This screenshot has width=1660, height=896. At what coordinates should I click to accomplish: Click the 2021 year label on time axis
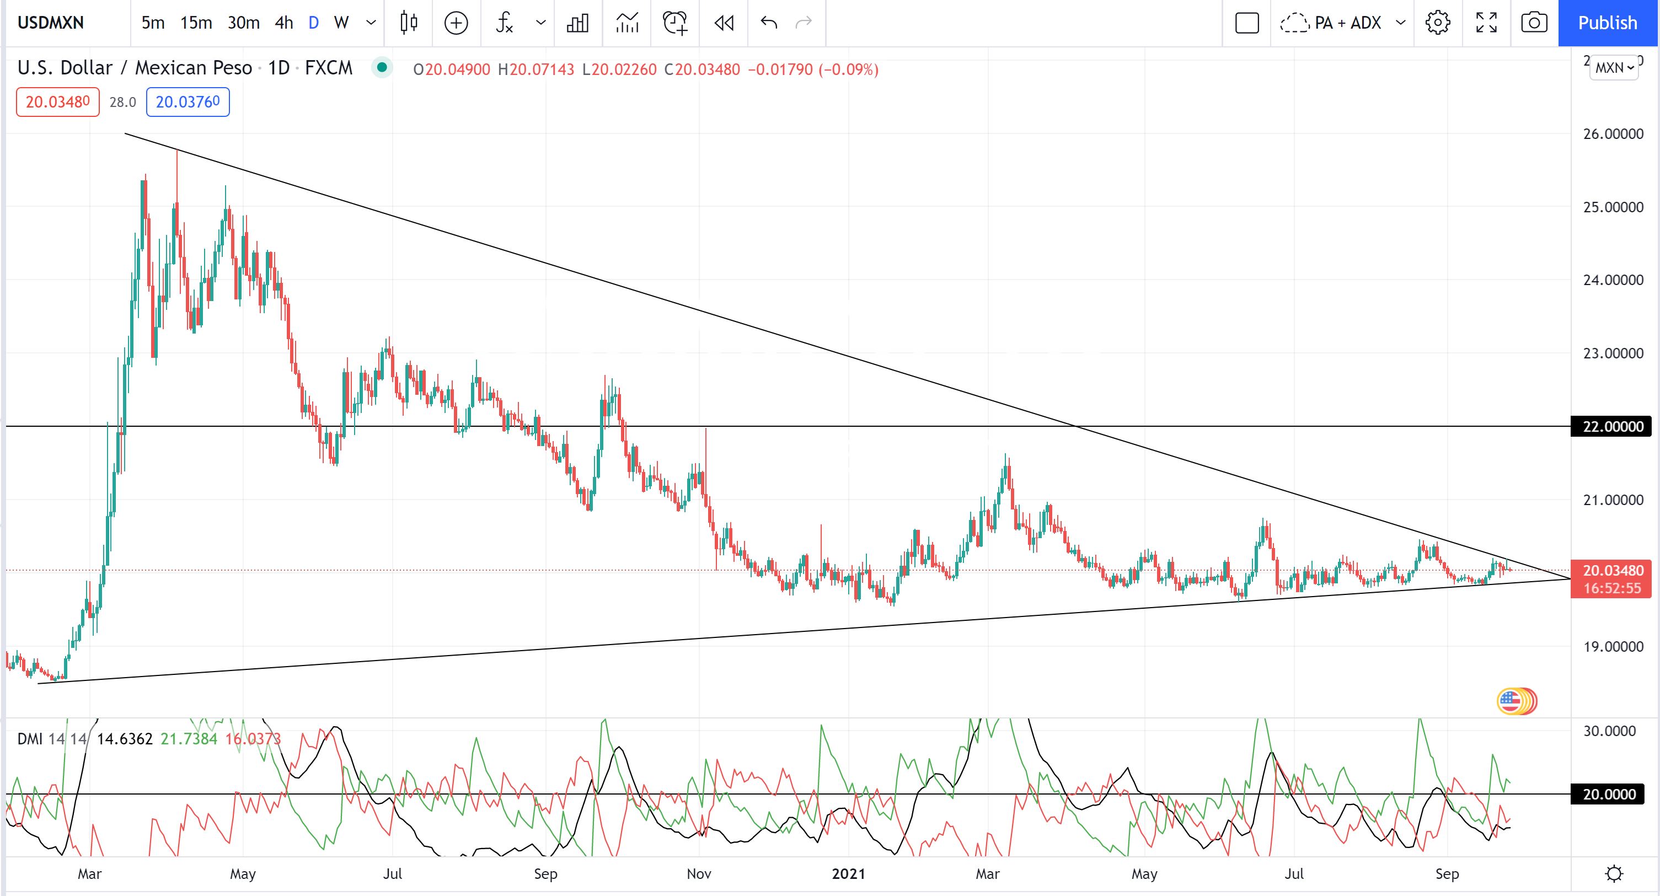(x=848, y=873)
